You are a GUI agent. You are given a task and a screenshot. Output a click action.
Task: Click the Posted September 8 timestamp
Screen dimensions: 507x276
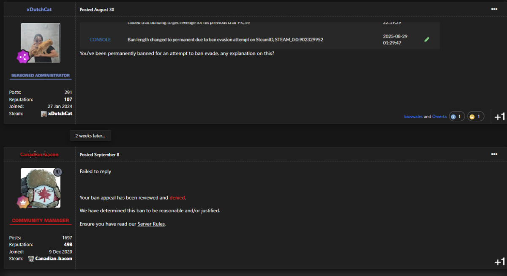pyautogui.click(x=99, y=155)
